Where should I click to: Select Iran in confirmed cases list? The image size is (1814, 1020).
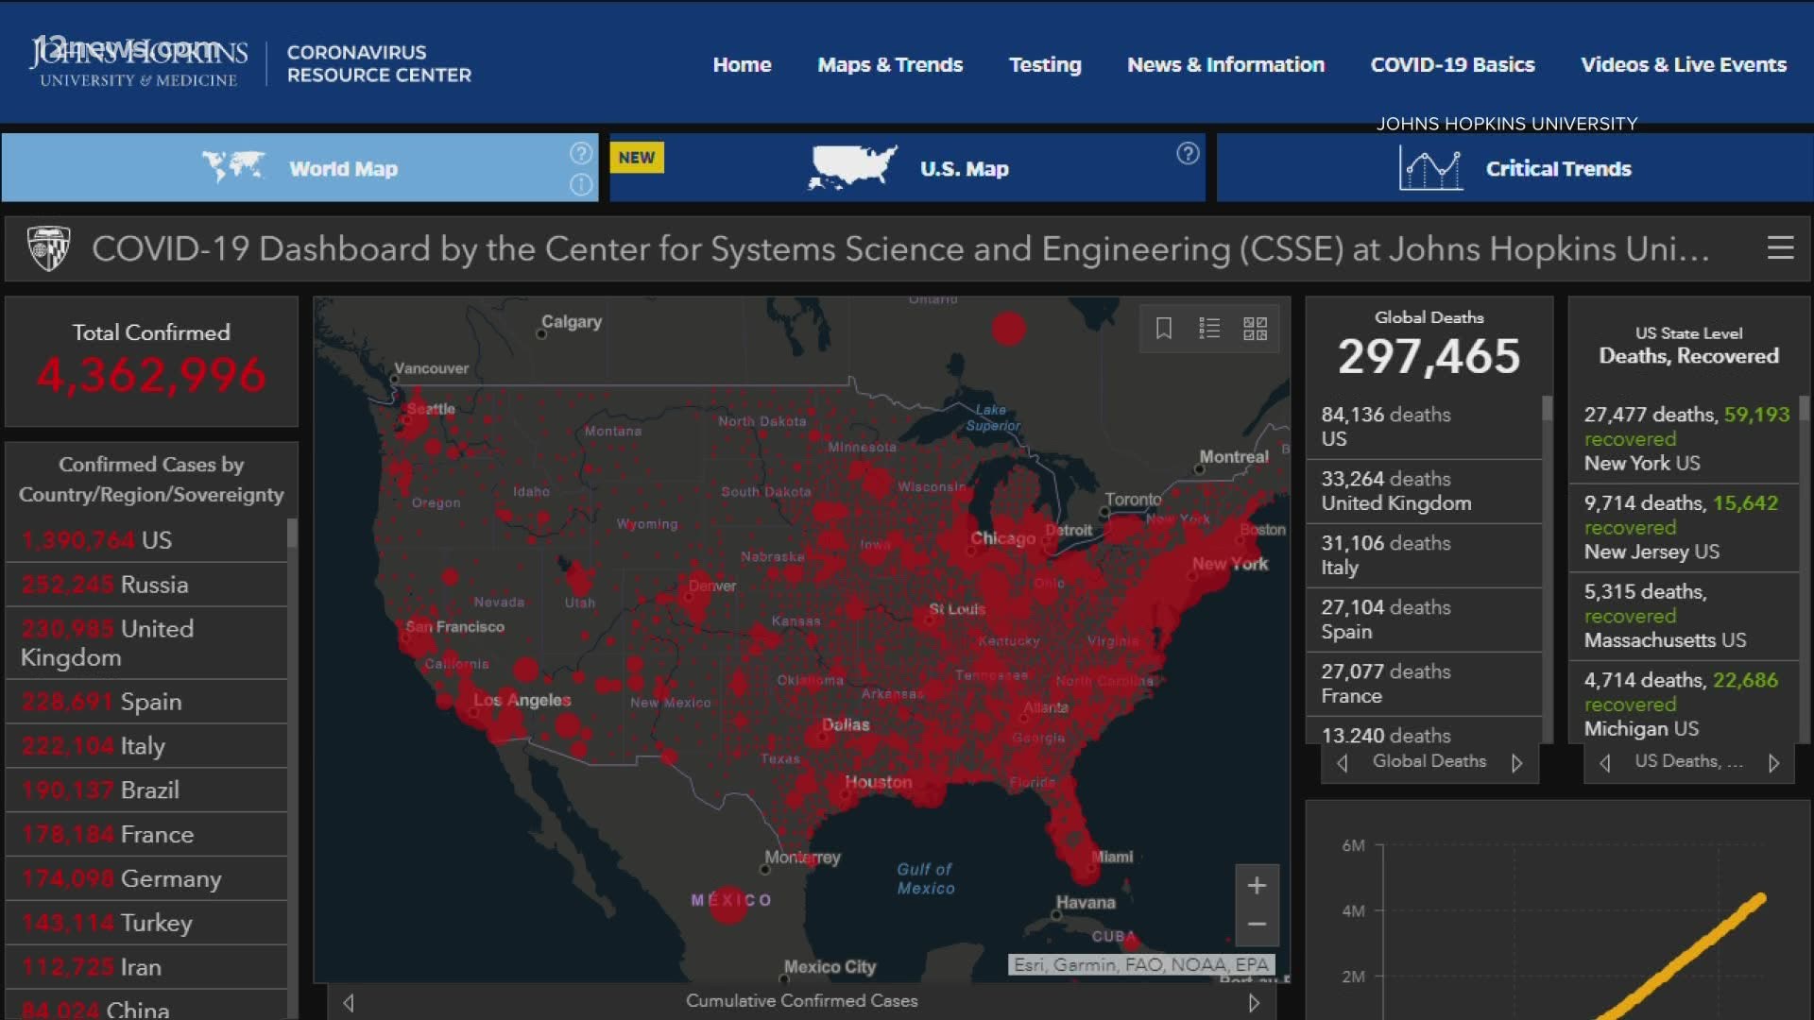coord(146,968)
